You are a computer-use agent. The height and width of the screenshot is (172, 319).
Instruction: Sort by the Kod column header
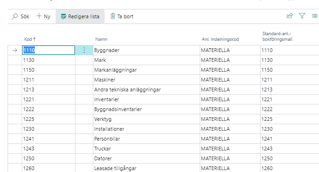tap(30, 39)
